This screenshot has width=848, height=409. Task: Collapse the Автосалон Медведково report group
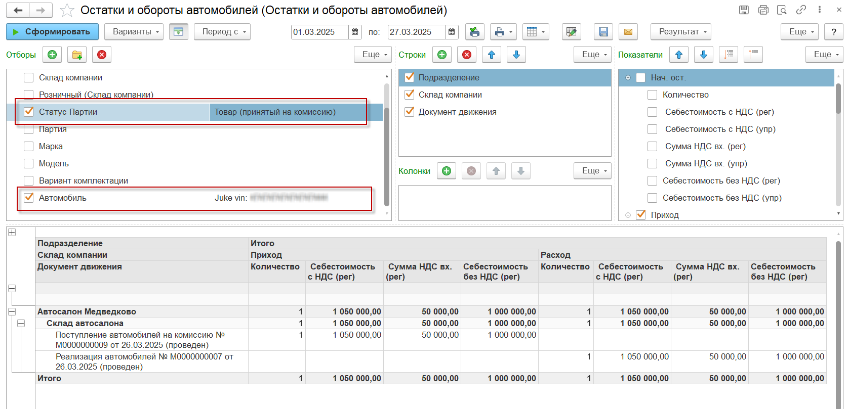12,312
